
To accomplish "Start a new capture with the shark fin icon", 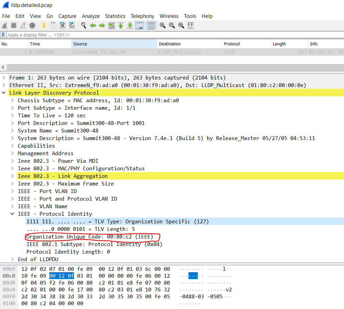I will tap(4, 25).
